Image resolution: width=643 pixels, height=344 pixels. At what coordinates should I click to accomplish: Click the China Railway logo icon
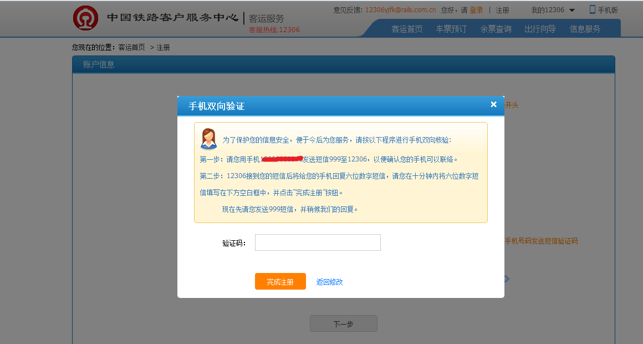[85, 18]
